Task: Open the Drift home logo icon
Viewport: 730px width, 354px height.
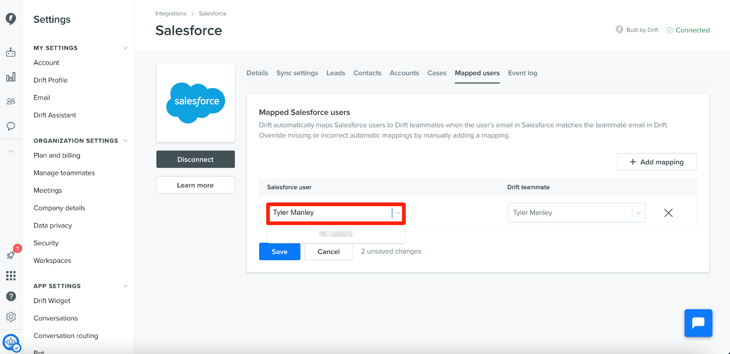Action: pyautogui.click(x=11, y=19)
